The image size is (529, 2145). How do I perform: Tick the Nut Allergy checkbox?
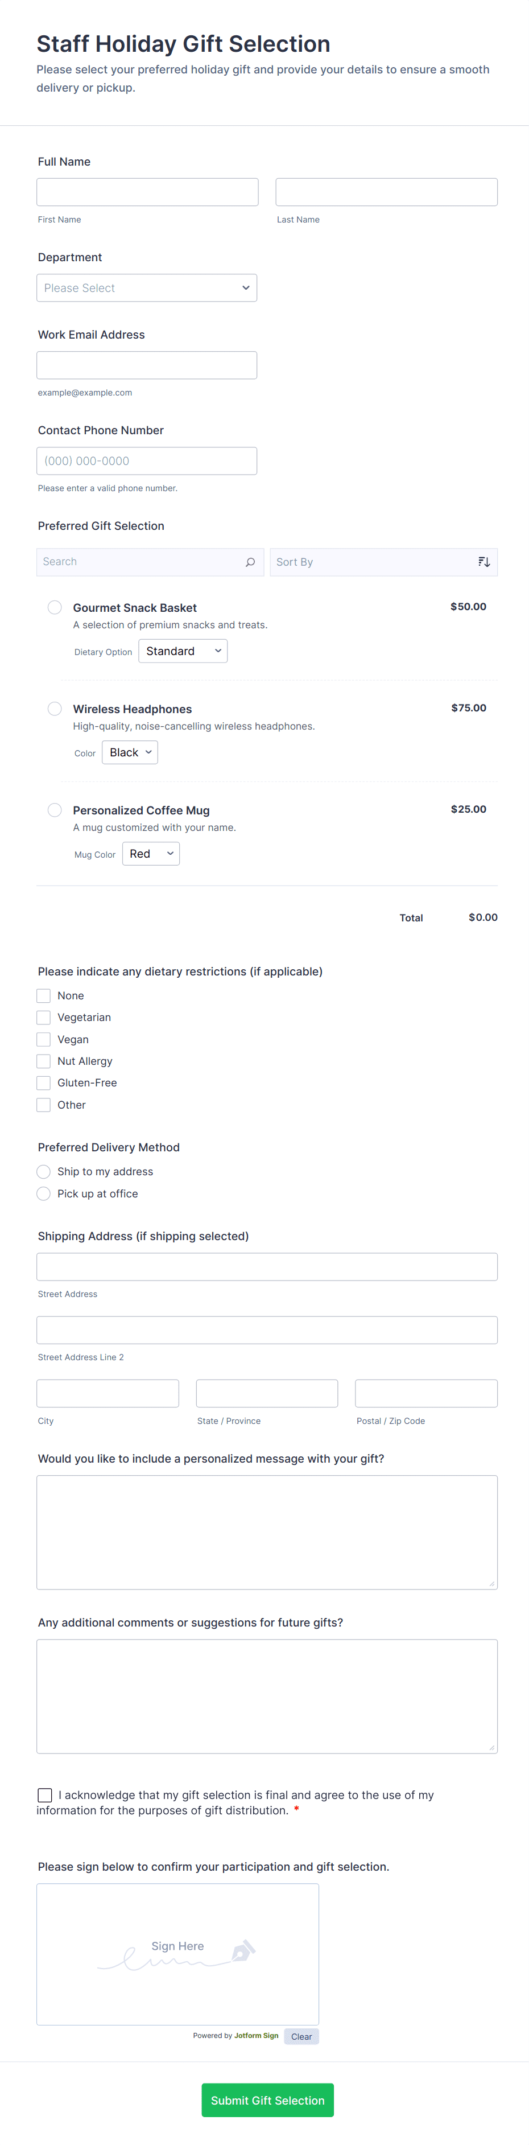click(44, 1061)
